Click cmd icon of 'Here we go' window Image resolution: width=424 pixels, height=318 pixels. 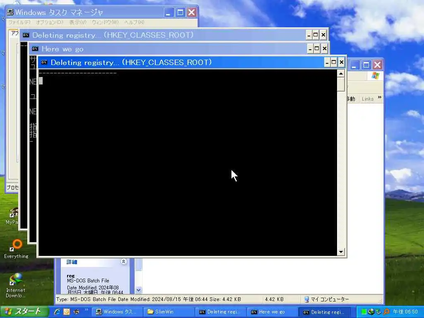(x=35, y=49)
